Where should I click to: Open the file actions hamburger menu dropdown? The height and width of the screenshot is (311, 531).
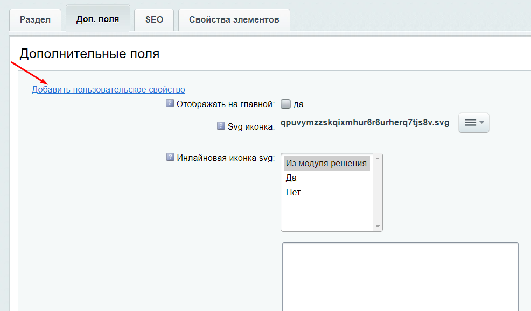(x=474, y=123)
